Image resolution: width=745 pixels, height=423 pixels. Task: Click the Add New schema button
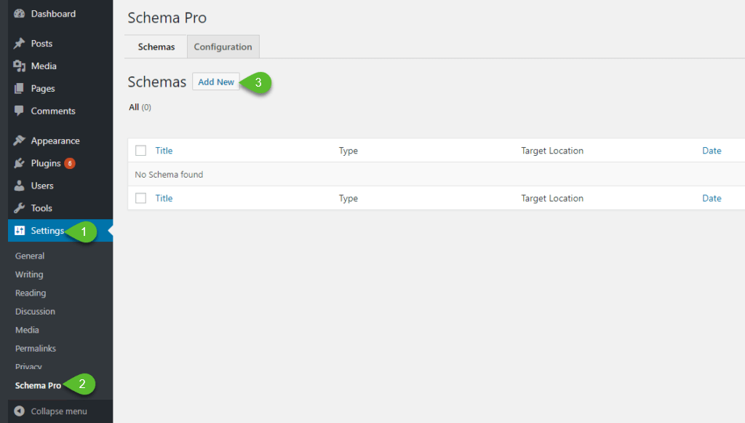(x=216, y=82)
